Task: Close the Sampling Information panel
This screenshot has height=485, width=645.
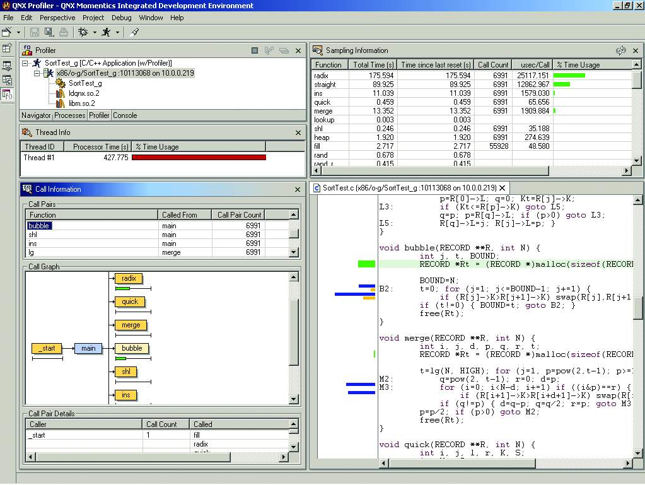Action: pos(636,50)
